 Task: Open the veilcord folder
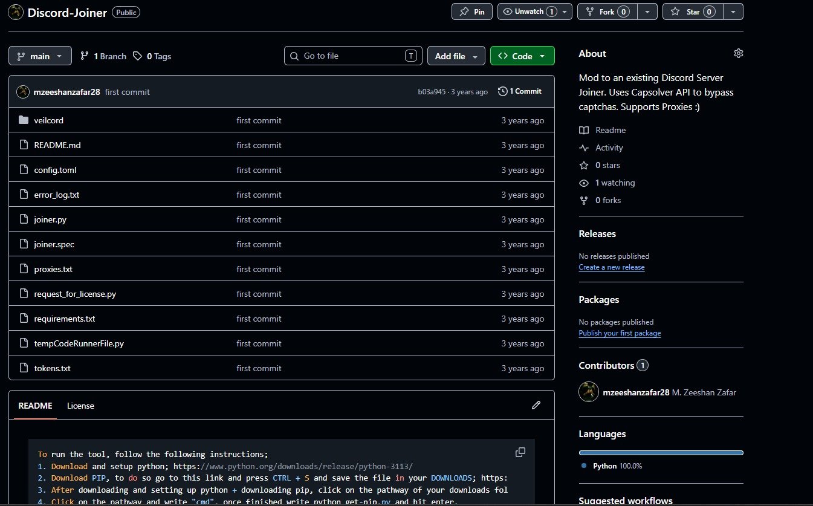(x=49, y=120)
